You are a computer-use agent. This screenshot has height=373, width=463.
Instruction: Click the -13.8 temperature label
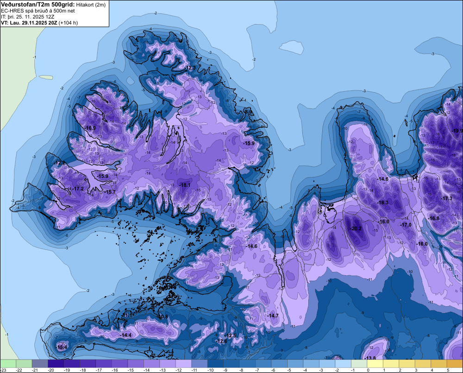(370, 358)
